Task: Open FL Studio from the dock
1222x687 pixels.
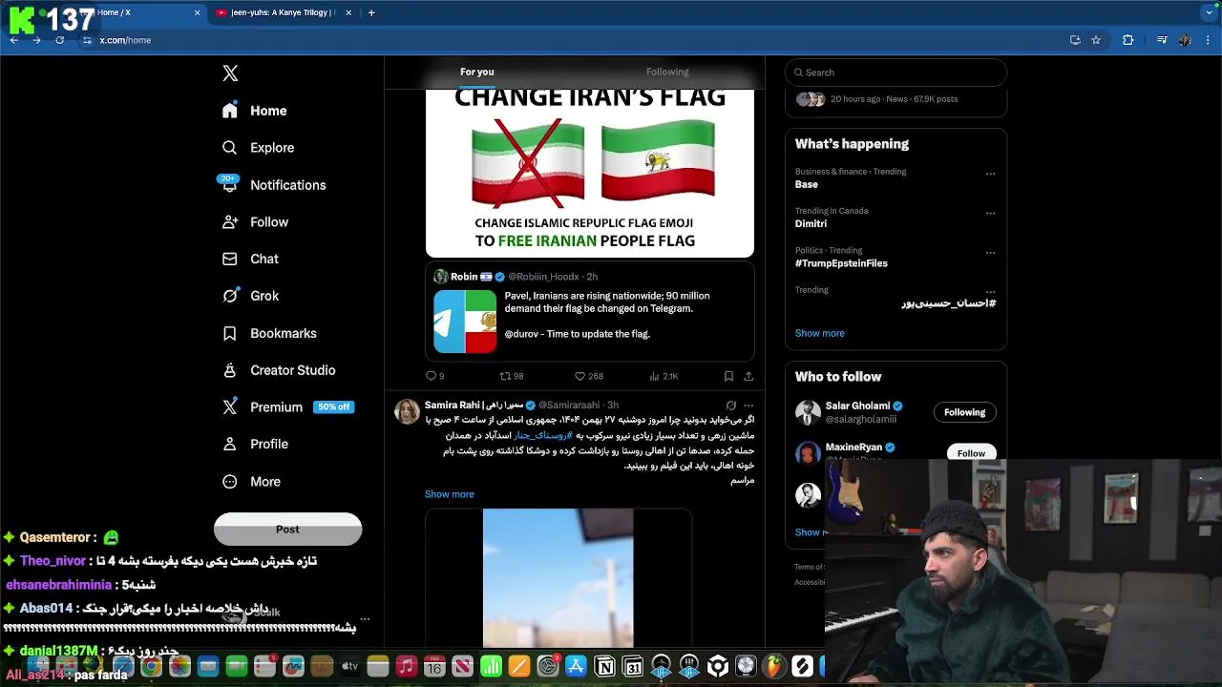Action: 774,666
